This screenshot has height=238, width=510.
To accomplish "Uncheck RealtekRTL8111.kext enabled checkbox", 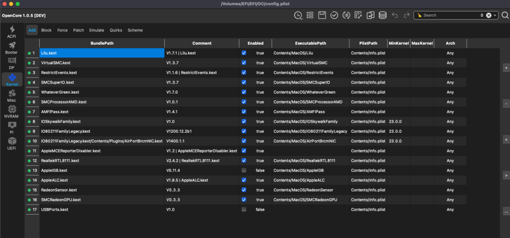I will point(244,161).
